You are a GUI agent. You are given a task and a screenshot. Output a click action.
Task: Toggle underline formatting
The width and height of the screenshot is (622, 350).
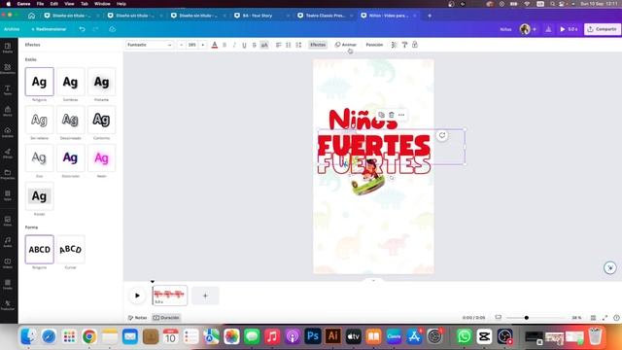pyautogui.click(x=244, y=45)
